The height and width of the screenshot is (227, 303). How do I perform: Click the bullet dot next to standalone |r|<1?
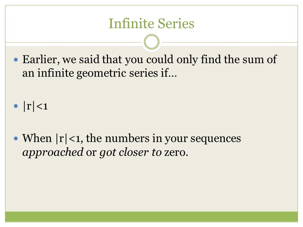pyautogui.click(x=16, y=106)
